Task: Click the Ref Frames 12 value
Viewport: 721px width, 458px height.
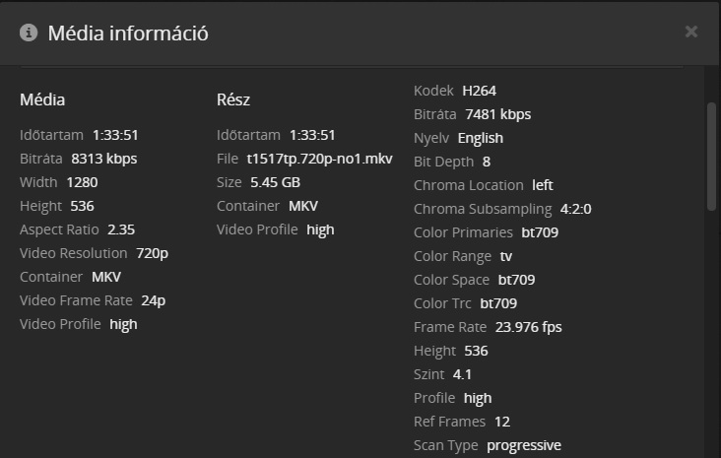Action: click(502, 422)
